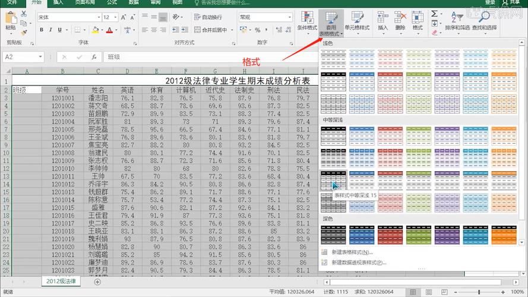This screenshot has height=297, width=528.
Task: Toggle Bold formatting
Action: pos(42,30)
